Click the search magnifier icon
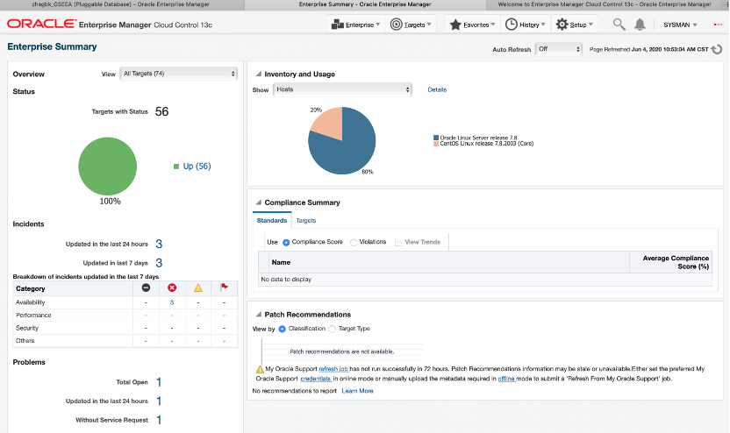 coord(619,25)
